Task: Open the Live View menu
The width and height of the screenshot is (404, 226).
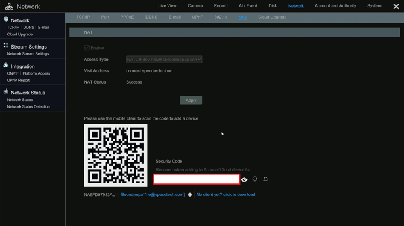Action: click(167, 5)
